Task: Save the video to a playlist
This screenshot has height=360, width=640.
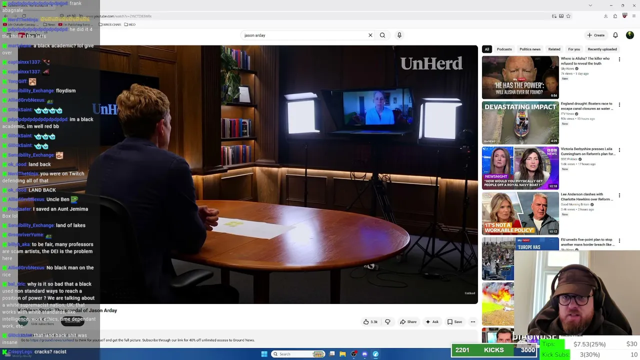Action: coord(455,322)
